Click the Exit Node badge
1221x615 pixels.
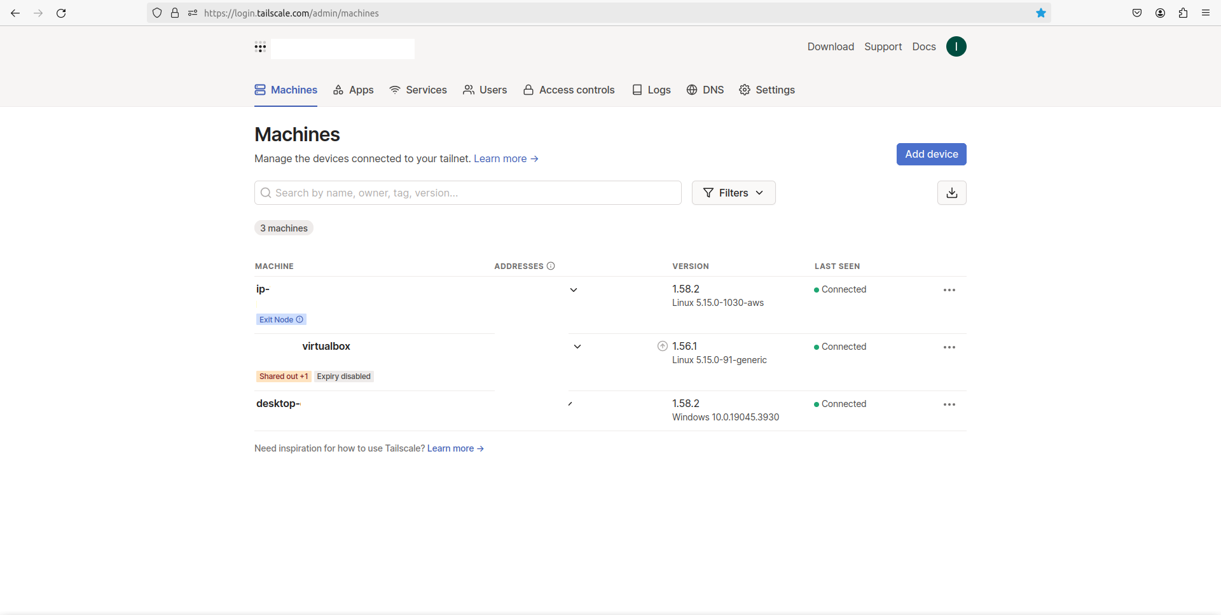click(x=281, y=319)
